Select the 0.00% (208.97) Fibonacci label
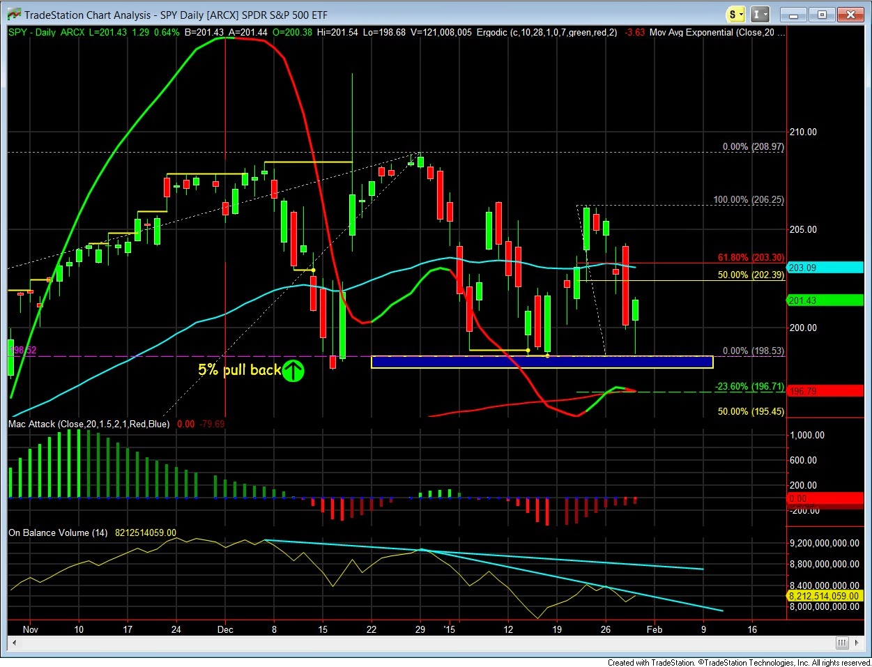Viewport: 872px width, 667px height. pos(753,147)
